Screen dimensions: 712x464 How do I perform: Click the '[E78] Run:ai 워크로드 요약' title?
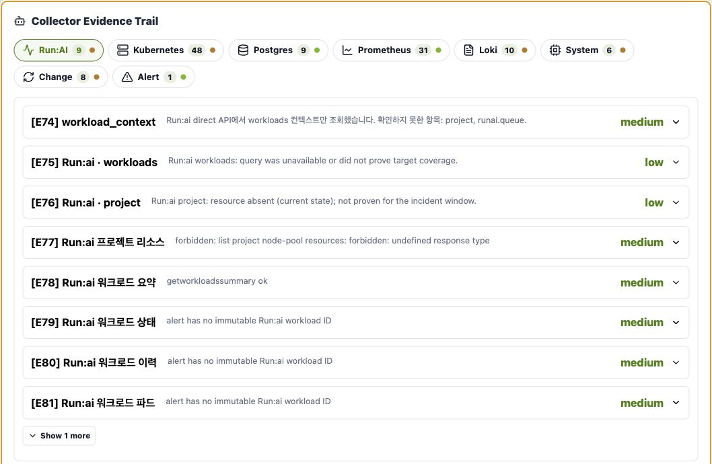(93, 282)
